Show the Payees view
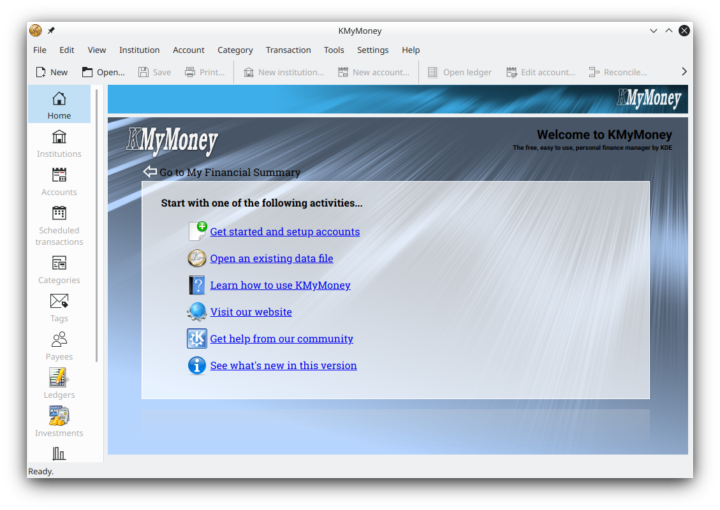The height and width of the screenshot is (510, 720). click(59, 346)
